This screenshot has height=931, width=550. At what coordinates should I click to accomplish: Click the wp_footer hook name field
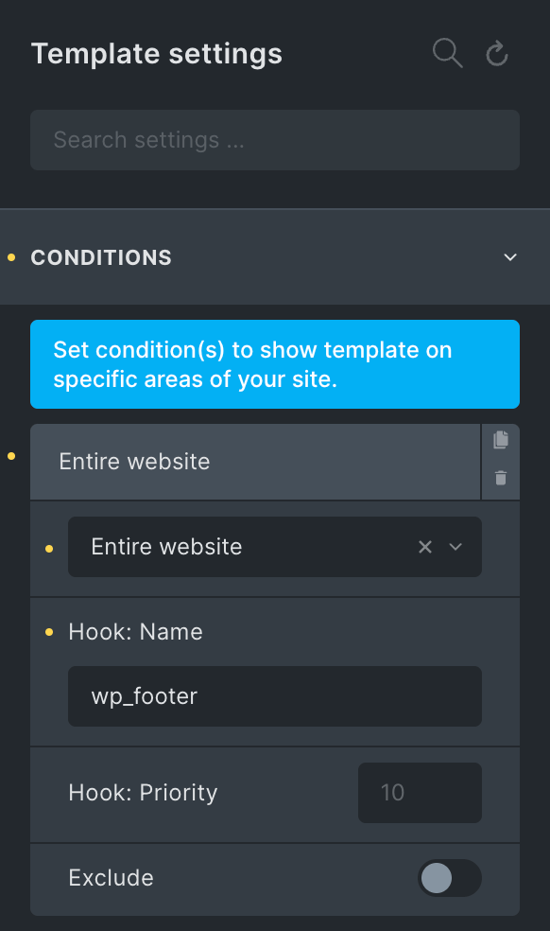pos(275,695)
